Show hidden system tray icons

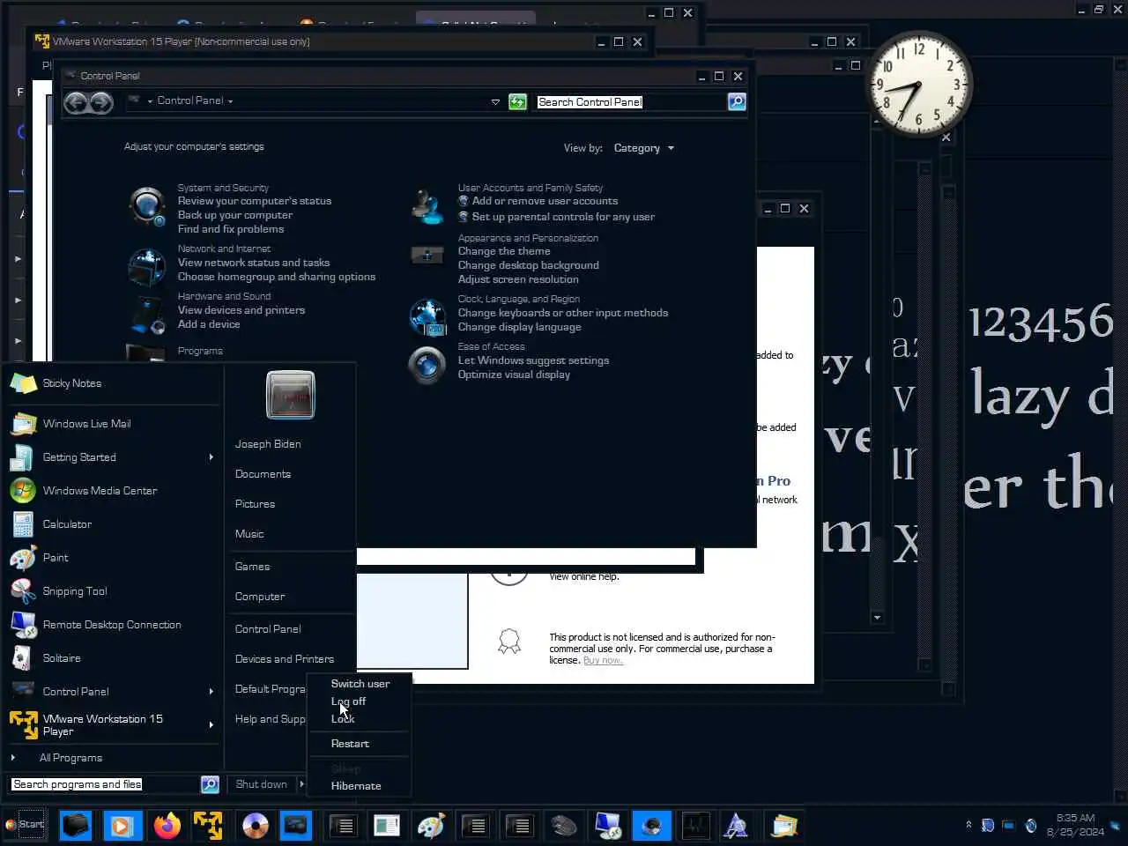tap(968, 826)
